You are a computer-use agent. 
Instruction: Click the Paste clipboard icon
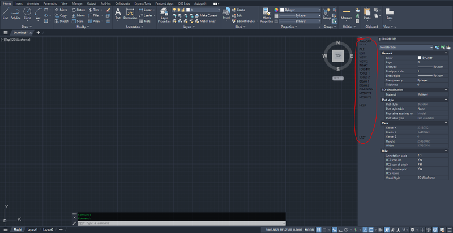click(x=368, y=12)
